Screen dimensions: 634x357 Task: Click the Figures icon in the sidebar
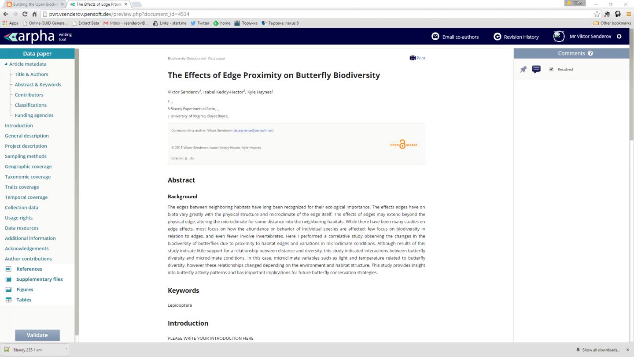coord(8,290)
